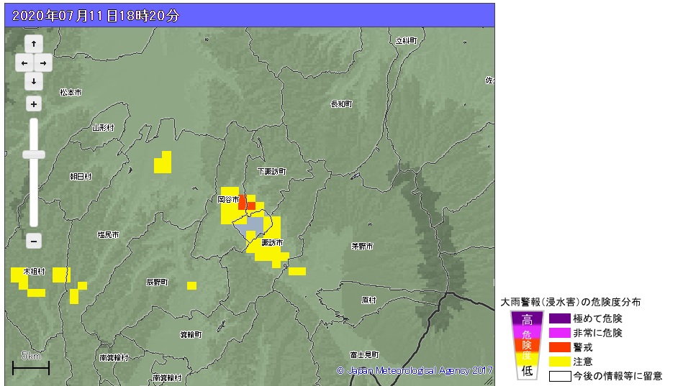Viewport: 683px width, 386px height.
Task: Zoom in with the plus button
Action: coord(34,104)
